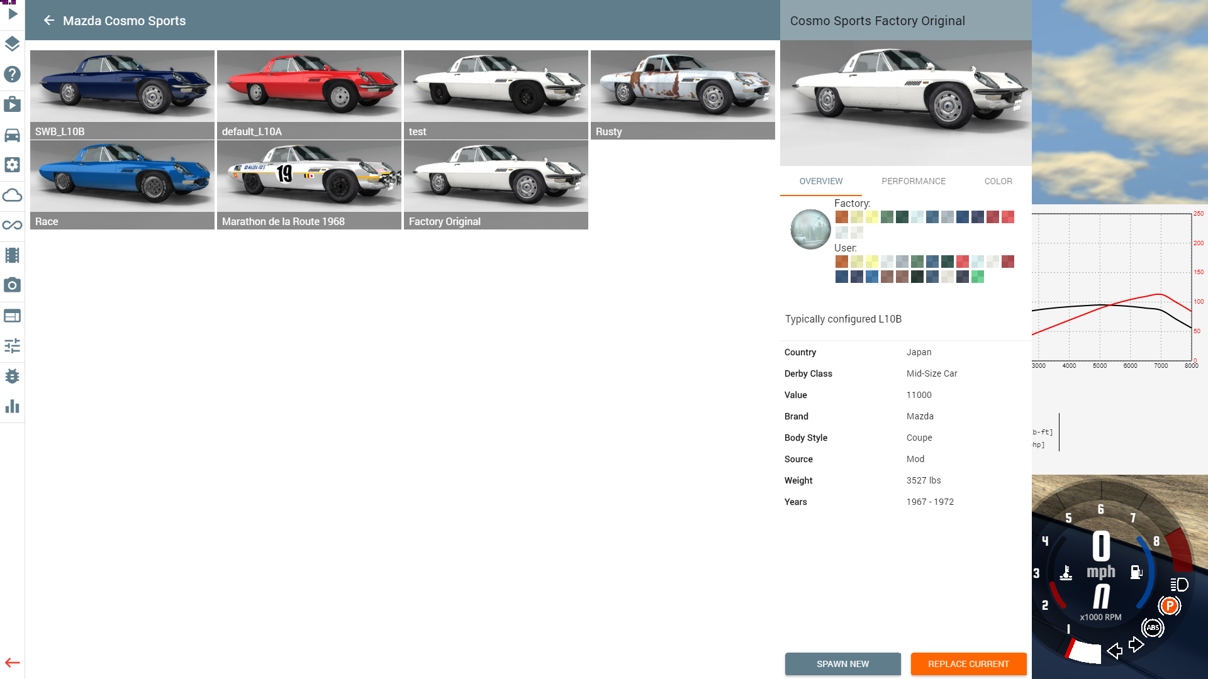This screenshot has height=679, width=1208.
Task: Click the play icon in the sidebar
Action: [13, 14]
